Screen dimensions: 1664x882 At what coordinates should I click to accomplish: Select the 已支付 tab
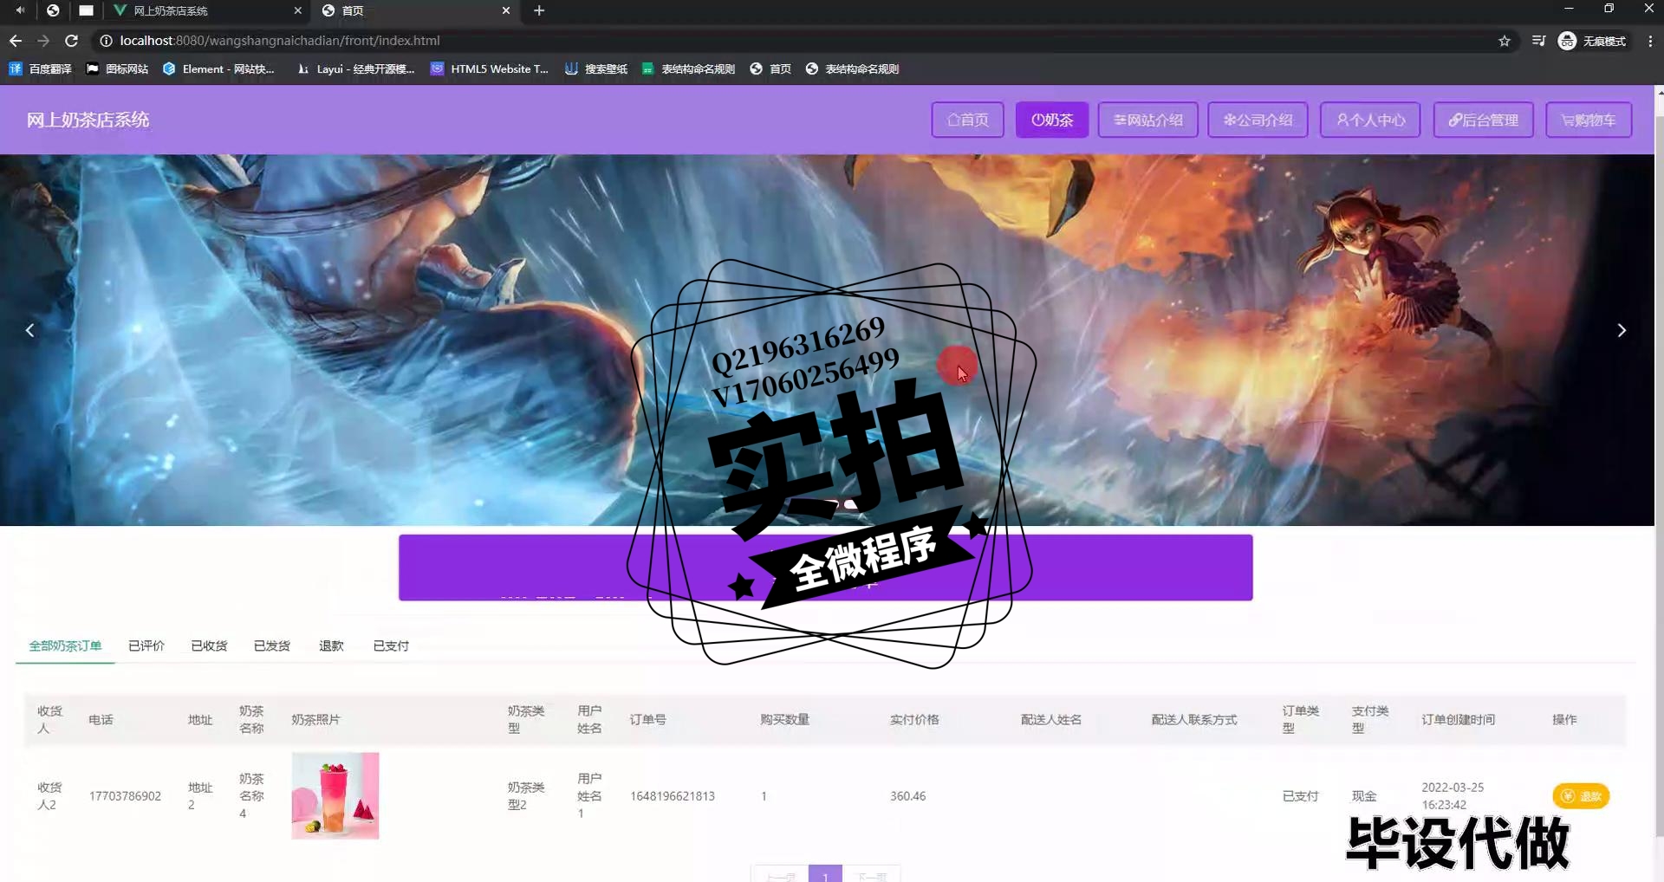[391, 645]
